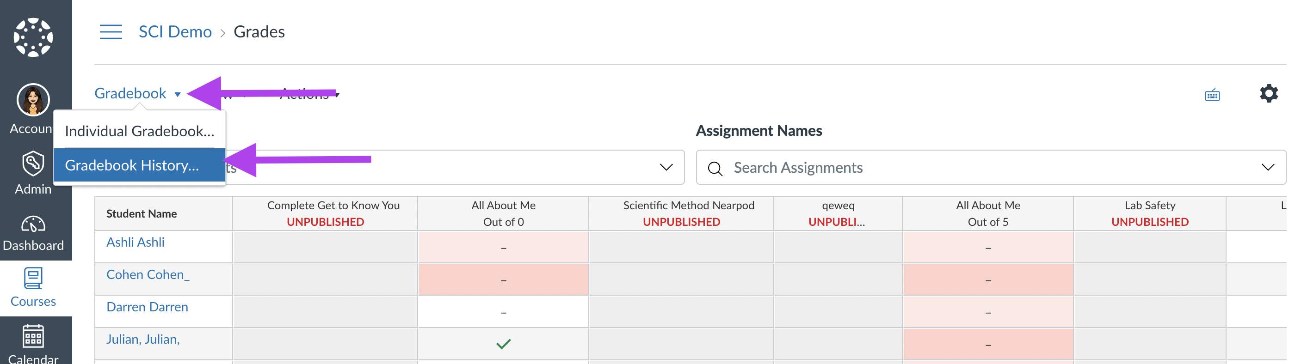Open student Julian, Julian,

click(143, 340)
